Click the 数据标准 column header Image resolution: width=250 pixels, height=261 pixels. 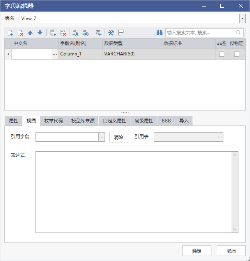(x=189, y=43)
